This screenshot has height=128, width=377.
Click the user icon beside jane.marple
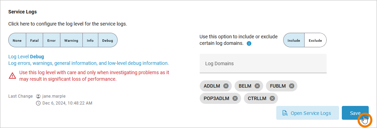(38, 96)
